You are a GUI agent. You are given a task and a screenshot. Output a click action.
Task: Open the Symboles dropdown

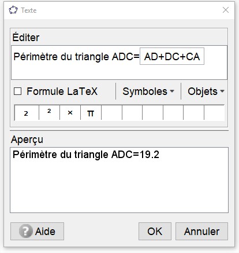pyautogui.click(x=148, y=91)
